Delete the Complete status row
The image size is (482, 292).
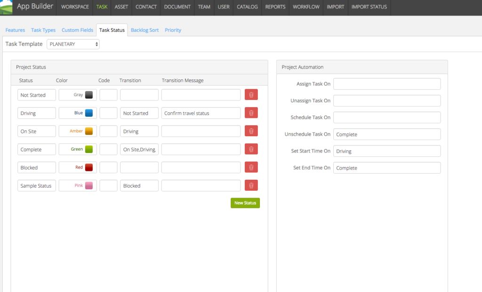[x=251, y=149]
